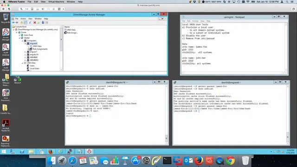Open Safari in the macOS Dock
Screen dimensions: 297x167
tap(72, 161)
